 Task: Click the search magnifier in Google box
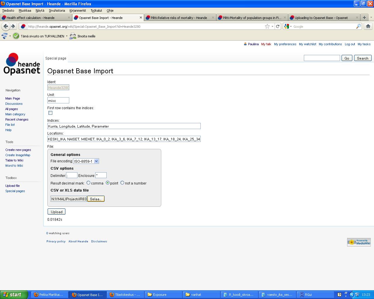click(359, 26)
